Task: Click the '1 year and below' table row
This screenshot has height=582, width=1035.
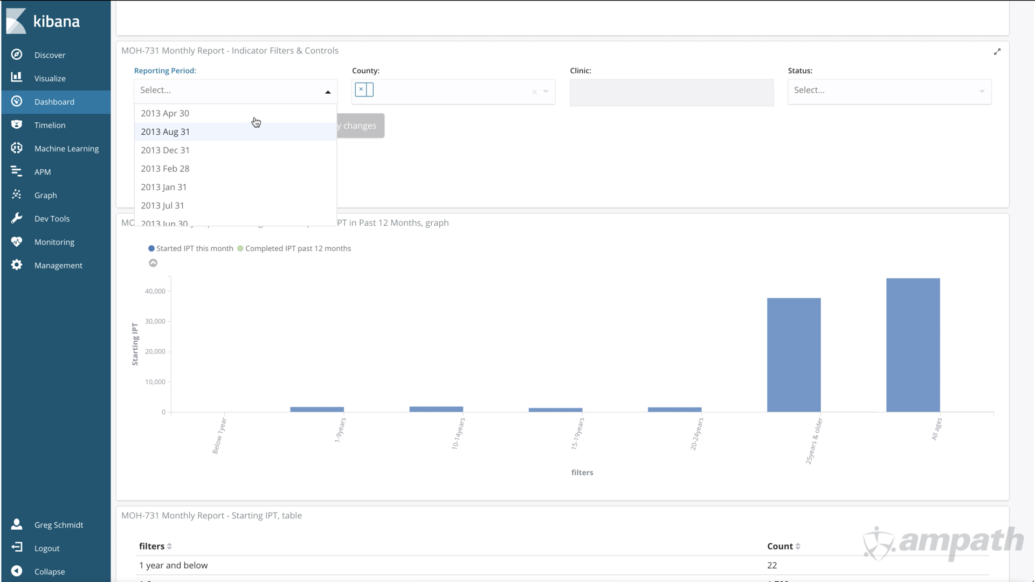Action: 563,565
